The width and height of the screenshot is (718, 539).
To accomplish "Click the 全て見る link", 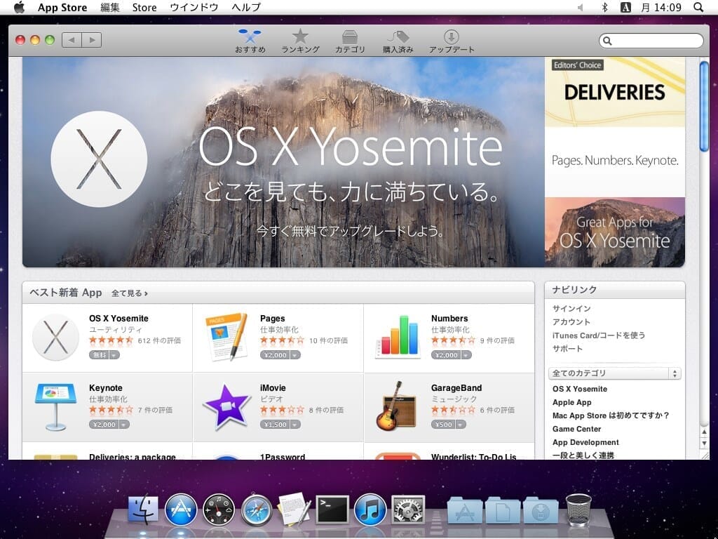I will (129, 293).
